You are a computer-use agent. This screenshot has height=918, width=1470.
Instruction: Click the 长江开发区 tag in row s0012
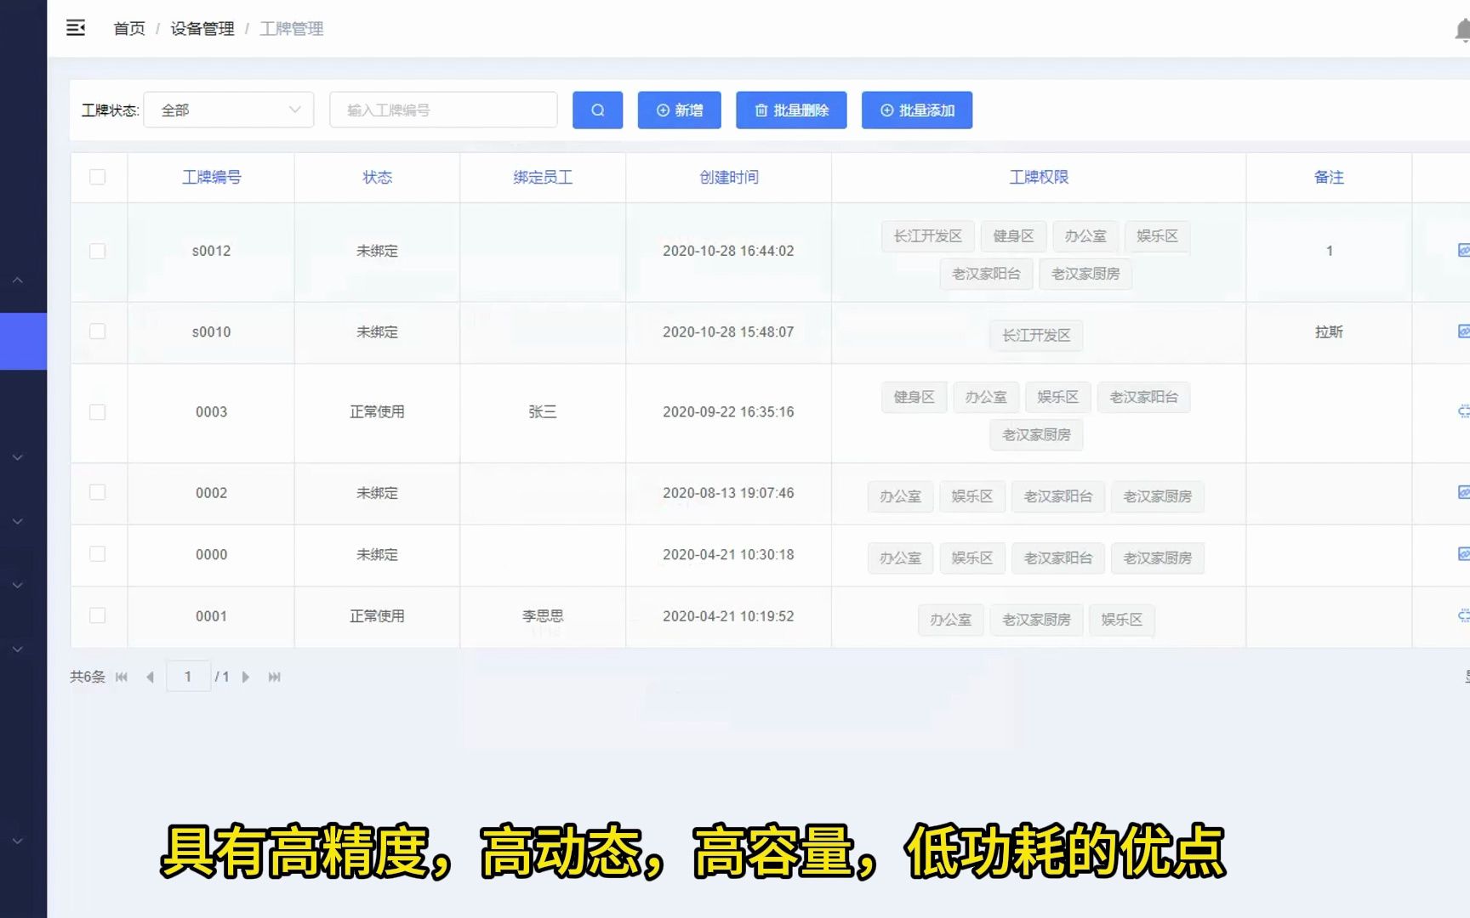927,236
